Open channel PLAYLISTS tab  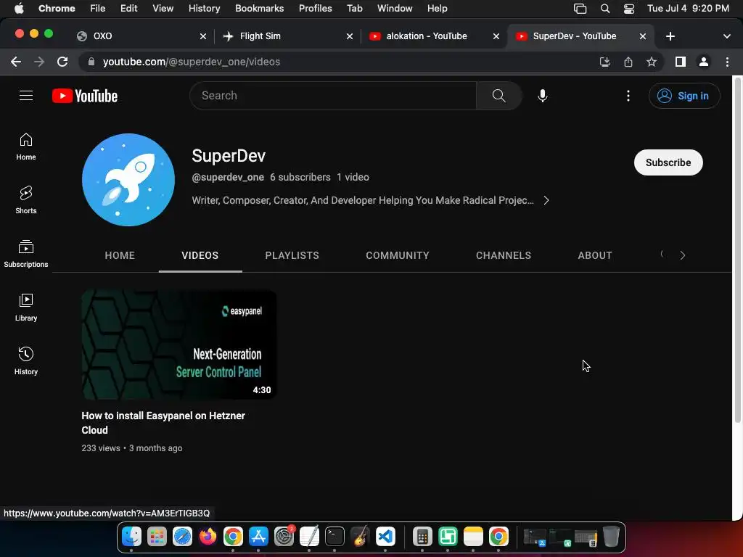click(x=292, y=255)
